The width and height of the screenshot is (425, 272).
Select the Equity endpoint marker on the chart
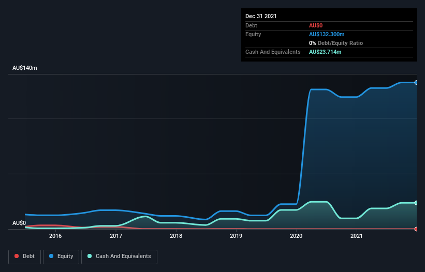click(x=416, y=83)
